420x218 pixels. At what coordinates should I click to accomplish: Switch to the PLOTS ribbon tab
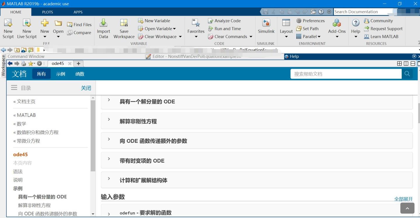48,12
